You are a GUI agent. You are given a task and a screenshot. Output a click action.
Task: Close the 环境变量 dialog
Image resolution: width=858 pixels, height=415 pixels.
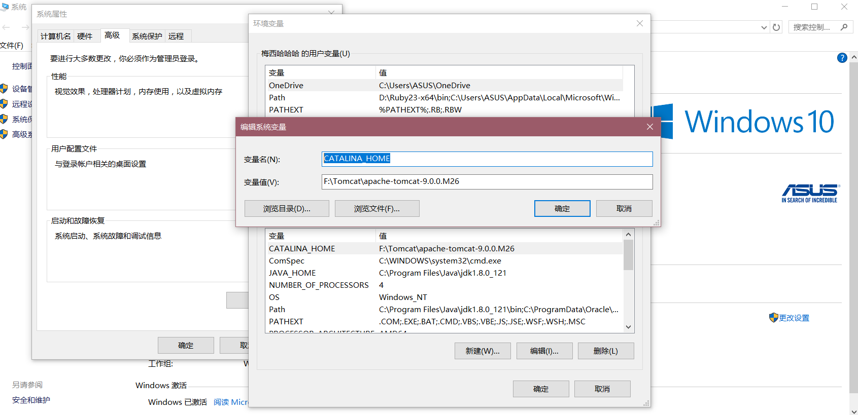pos(640,23)
